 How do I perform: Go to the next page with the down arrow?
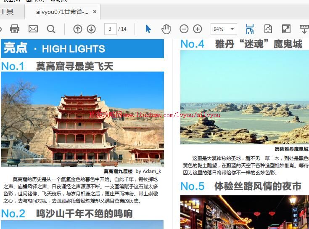point(91,29)
